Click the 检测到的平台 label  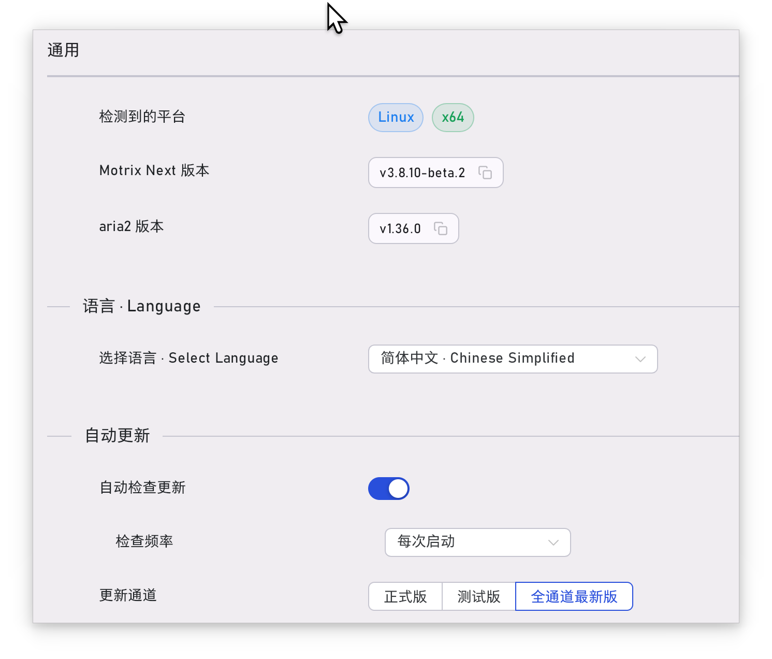[x=142, y=117]
